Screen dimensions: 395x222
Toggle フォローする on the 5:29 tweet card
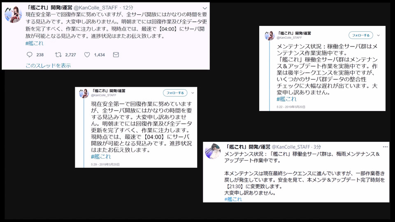point(175,93)
